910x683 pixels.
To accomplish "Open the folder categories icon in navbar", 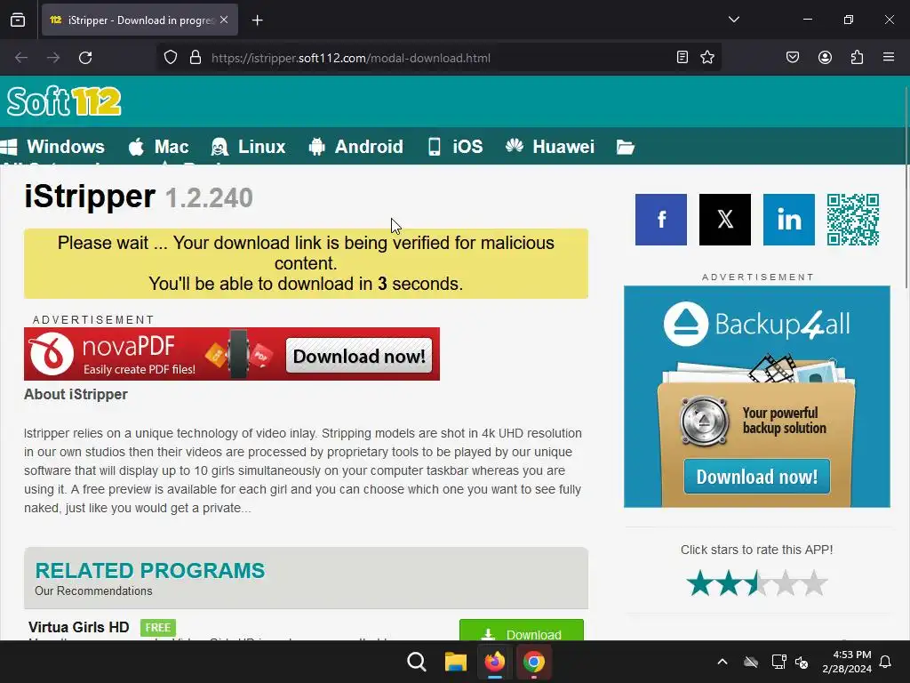I will 625,147.
